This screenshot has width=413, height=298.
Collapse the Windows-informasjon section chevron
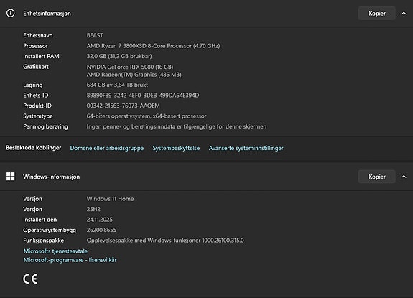[x=404, y=177]
